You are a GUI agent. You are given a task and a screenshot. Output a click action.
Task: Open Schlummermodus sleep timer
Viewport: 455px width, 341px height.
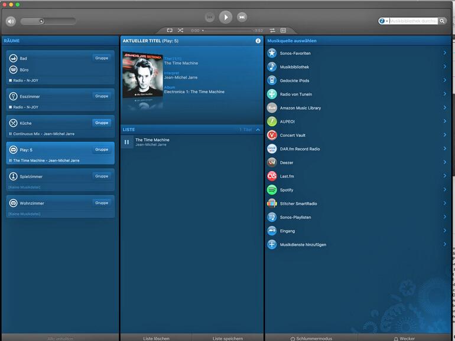311,338
